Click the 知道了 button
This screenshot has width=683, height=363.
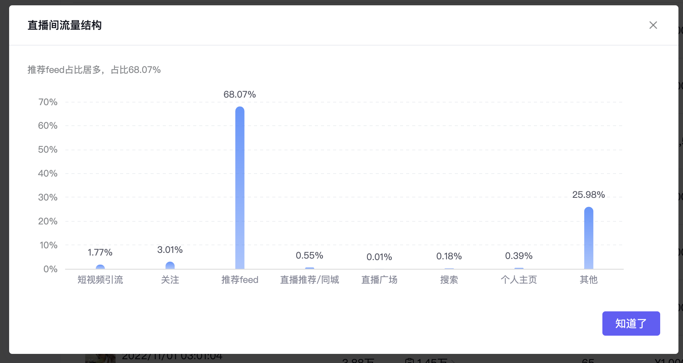(x=631, y=324)
